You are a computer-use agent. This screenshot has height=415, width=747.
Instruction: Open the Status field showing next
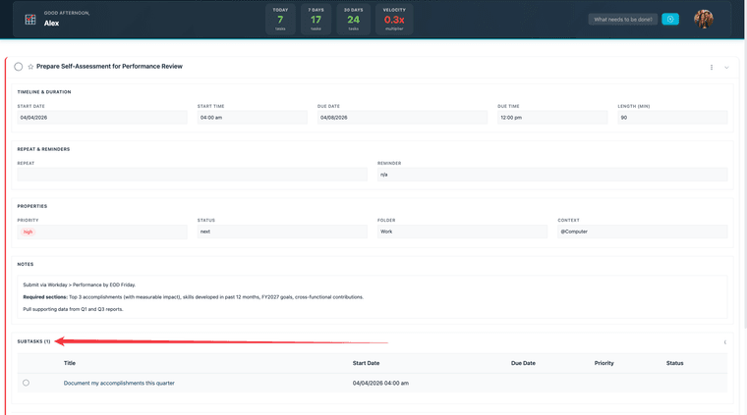tap(282, 232)
